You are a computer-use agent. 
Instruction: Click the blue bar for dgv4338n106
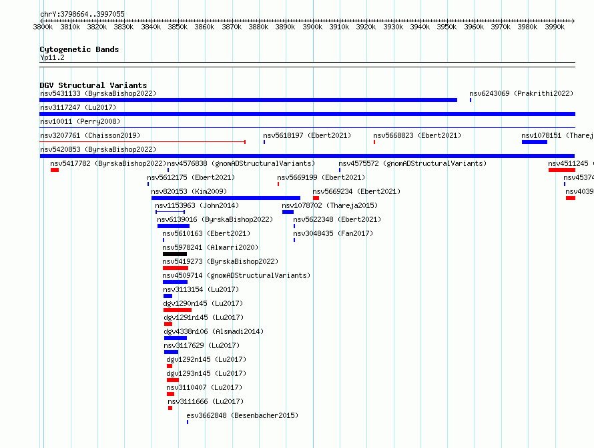tap(176, 338)
